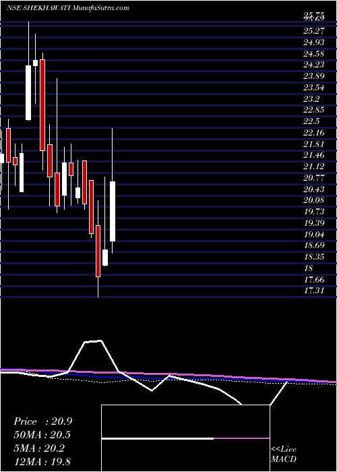Click the 19.39 price axis label
This screenshot has height=472, width=337.
point(314,223)
